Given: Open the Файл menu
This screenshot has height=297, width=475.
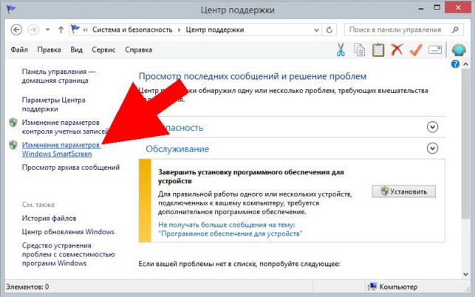Looking at the screenshot, I should (19, 49).
